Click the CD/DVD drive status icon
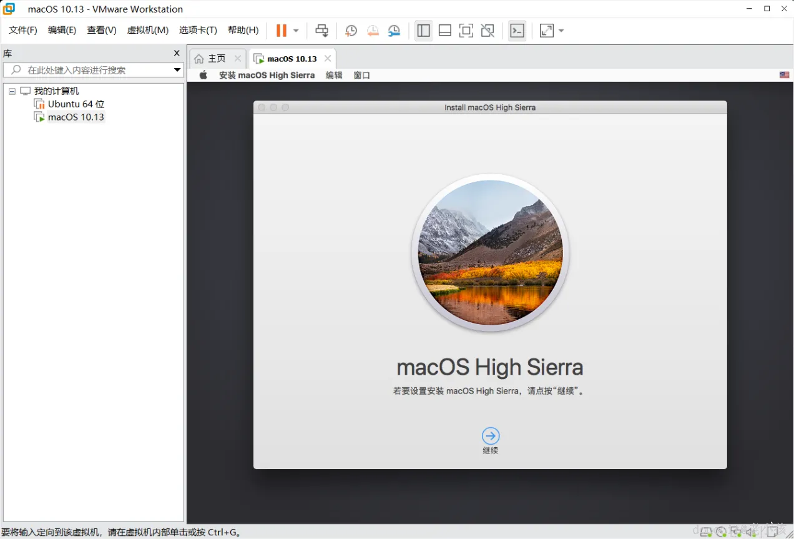The height and width of the screenshot is (539, 794). [x=721, y=532]
